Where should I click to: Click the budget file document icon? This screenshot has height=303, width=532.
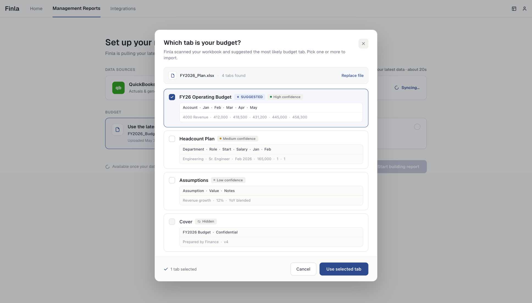118,130
